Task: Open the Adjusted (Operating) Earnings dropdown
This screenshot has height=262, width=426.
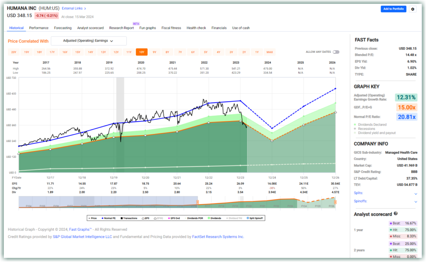Action: click(x=89, y=41)
